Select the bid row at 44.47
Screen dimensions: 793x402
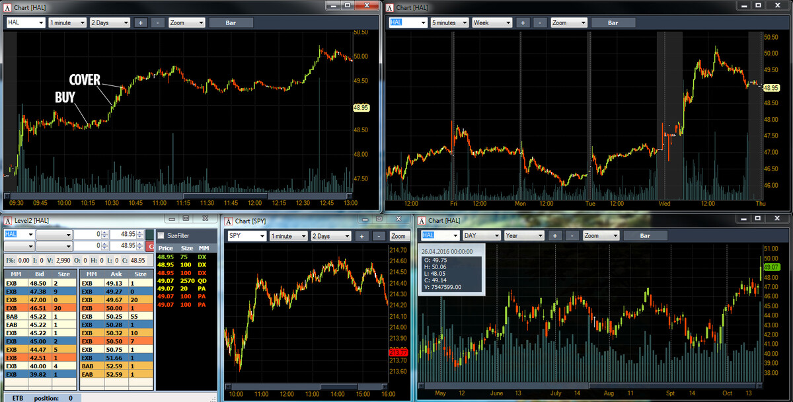40,349
